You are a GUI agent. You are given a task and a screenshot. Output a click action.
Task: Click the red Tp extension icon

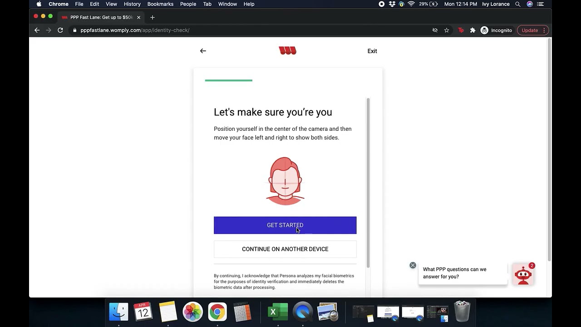[461, 30]
